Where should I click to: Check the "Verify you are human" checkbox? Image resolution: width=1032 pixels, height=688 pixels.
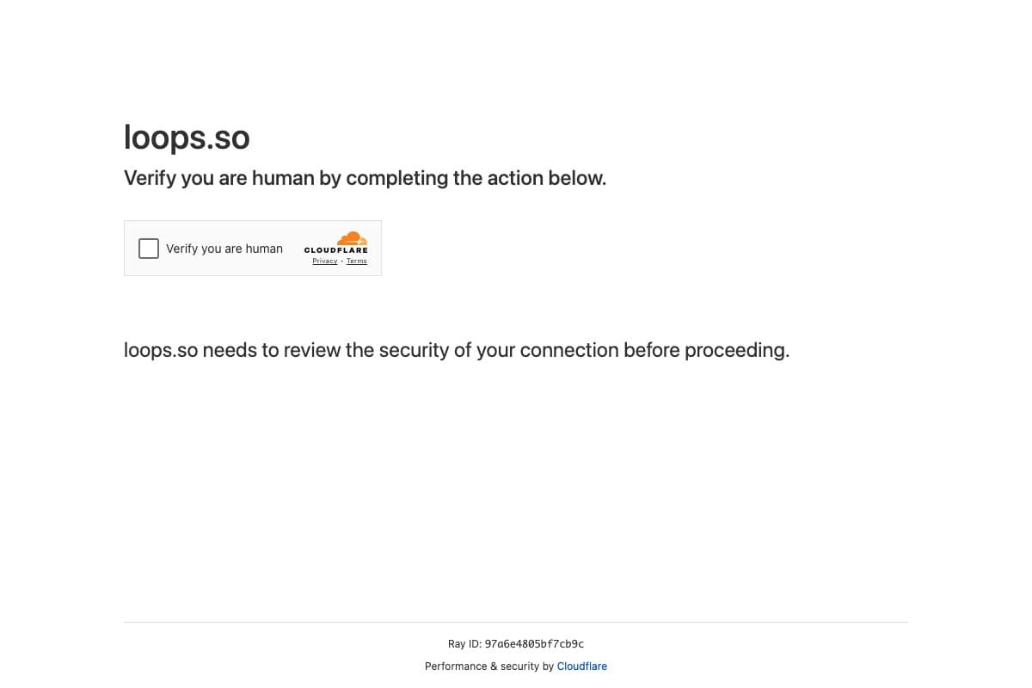149,249
